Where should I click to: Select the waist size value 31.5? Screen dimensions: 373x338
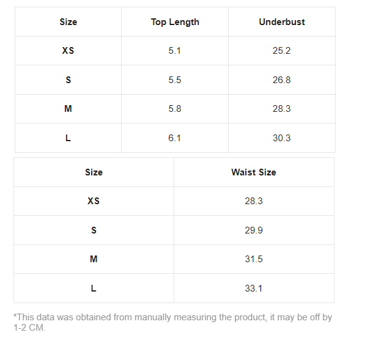pos(253,259)
